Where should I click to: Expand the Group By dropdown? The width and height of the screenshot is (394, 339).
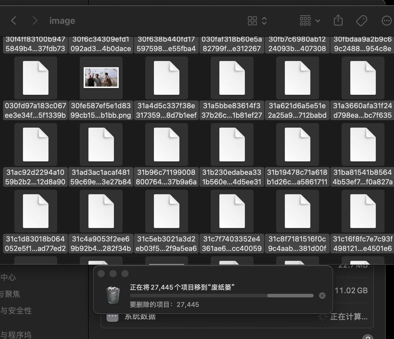point(310,21)
